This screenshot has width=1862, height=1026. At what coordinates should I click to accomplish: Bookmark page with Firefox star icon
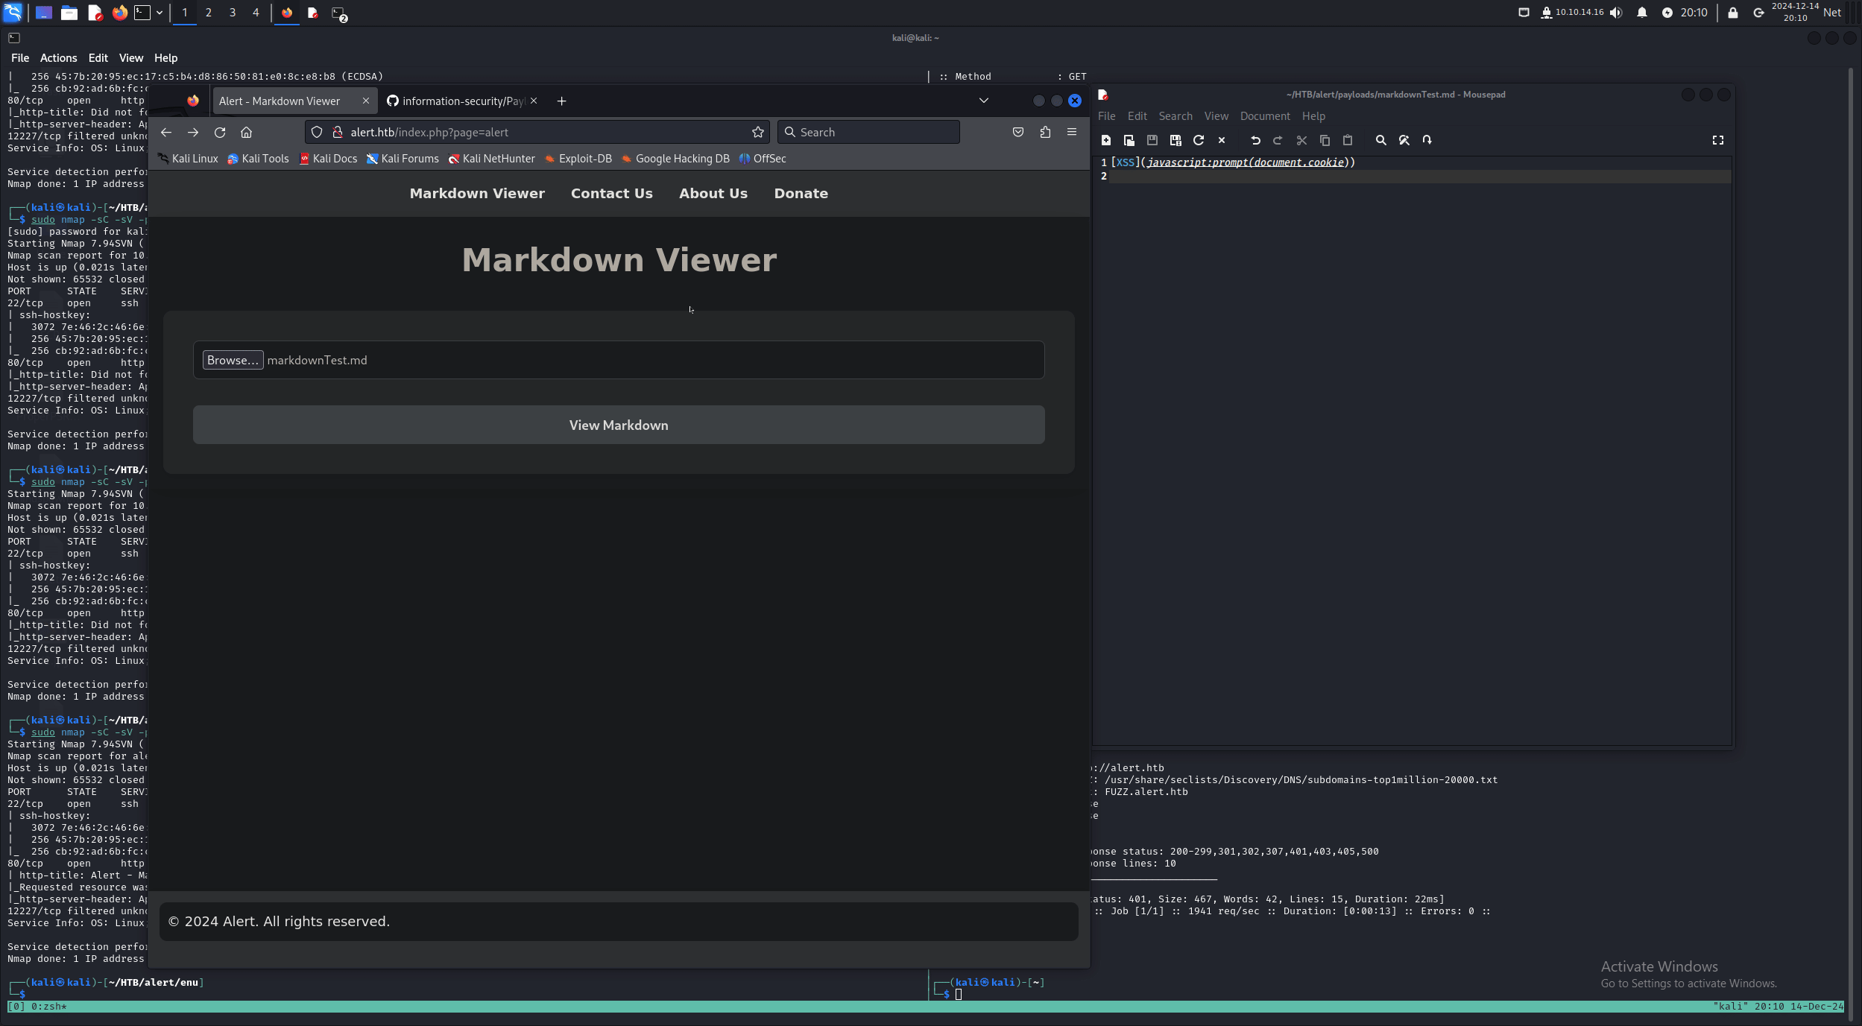[758, 132]
